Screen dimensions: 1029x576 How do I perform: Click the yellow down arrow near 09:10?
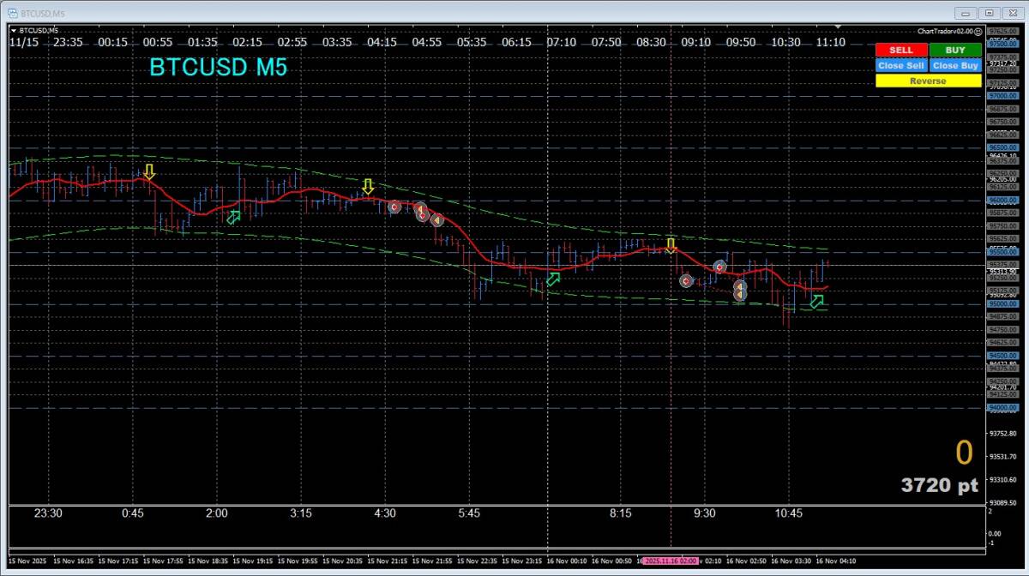point(671,246)
